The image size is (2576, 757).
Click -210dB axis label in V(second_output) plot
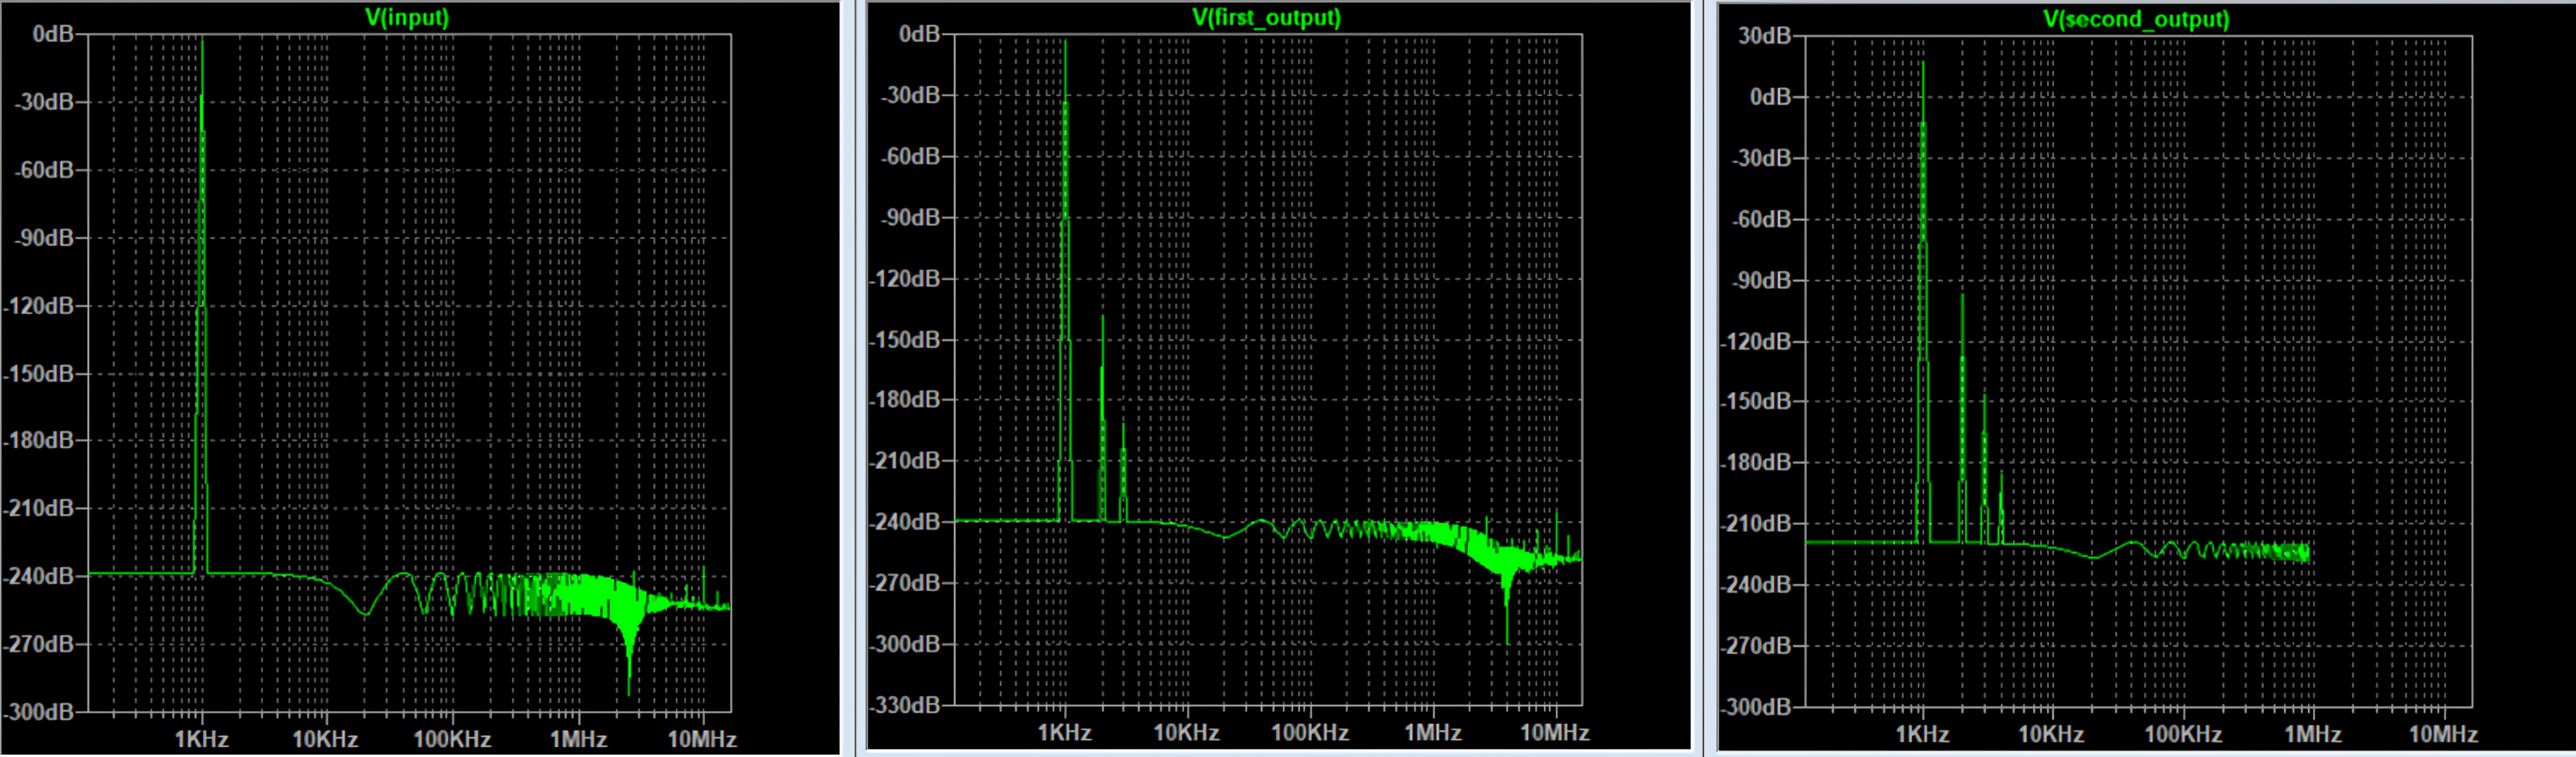click(1756, 524)
